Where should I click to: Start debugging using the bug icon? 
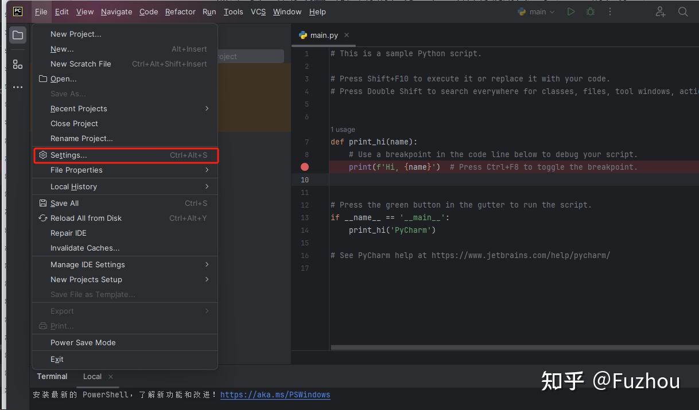[x=590, y=11]
